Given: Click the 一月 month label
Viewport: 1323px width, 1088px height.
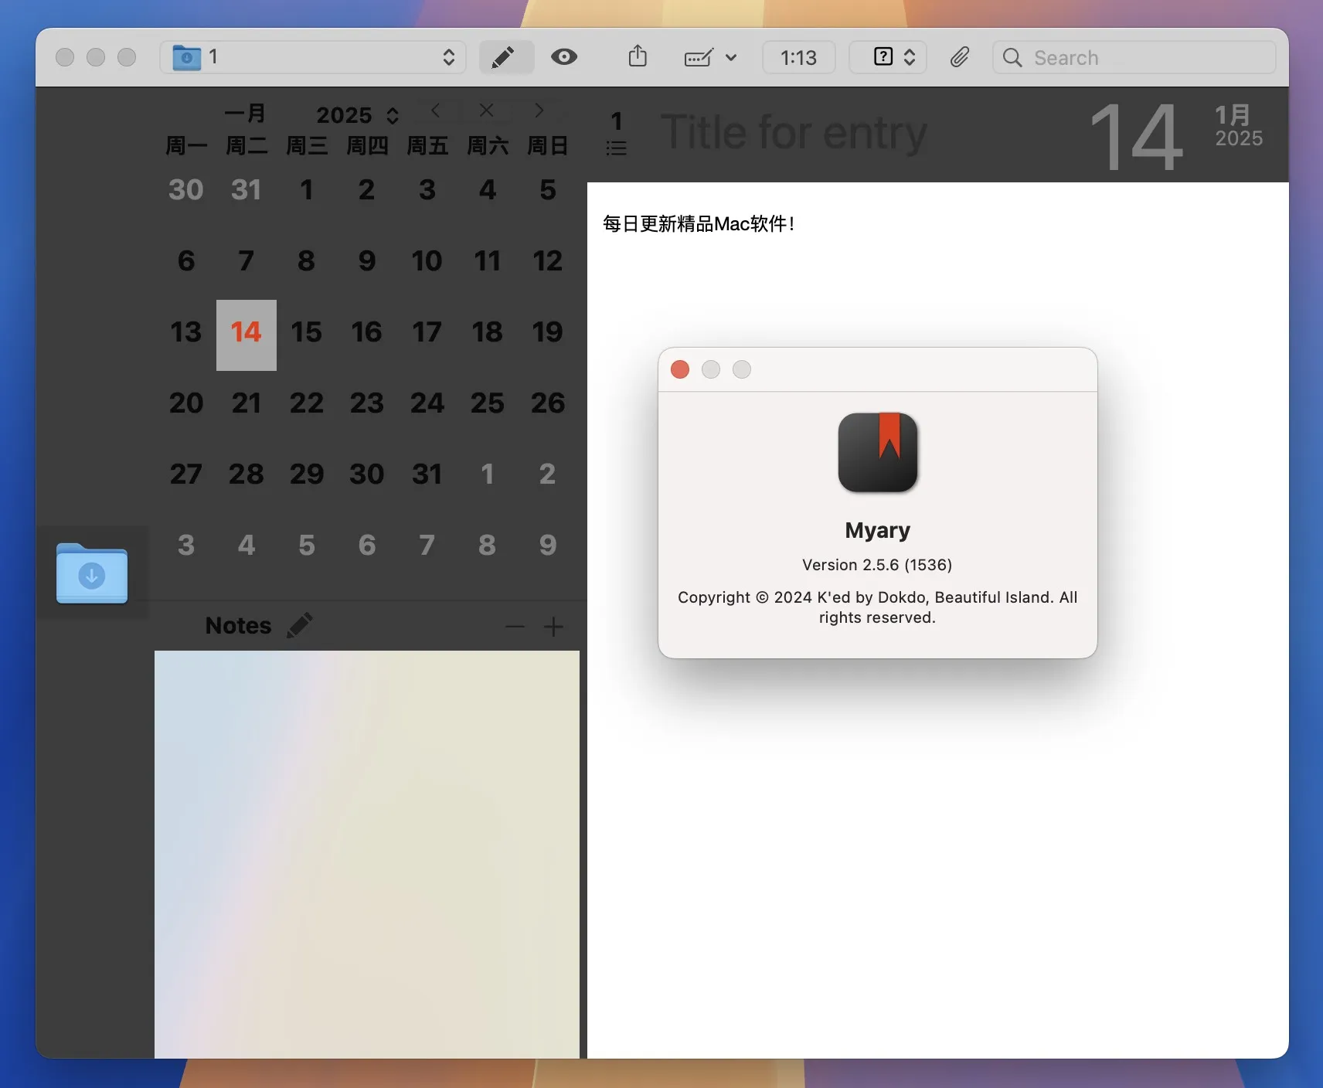Looking at the screenshot, I should (x=246, y=114).
